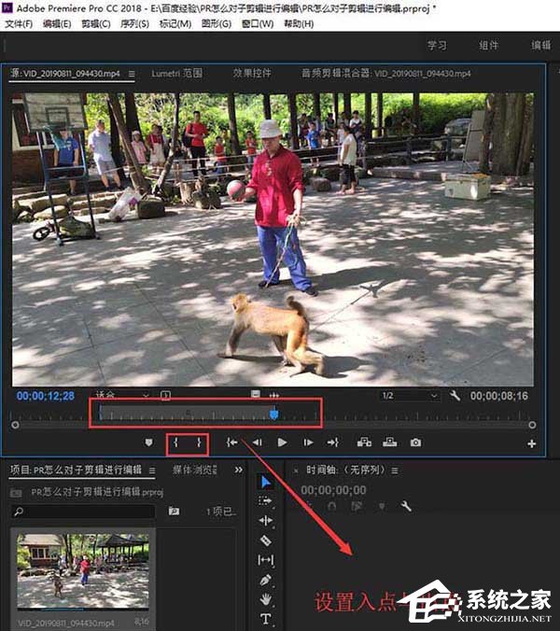Step forward one frame in source monitor

pyautogui.click(x=308, y=442)
